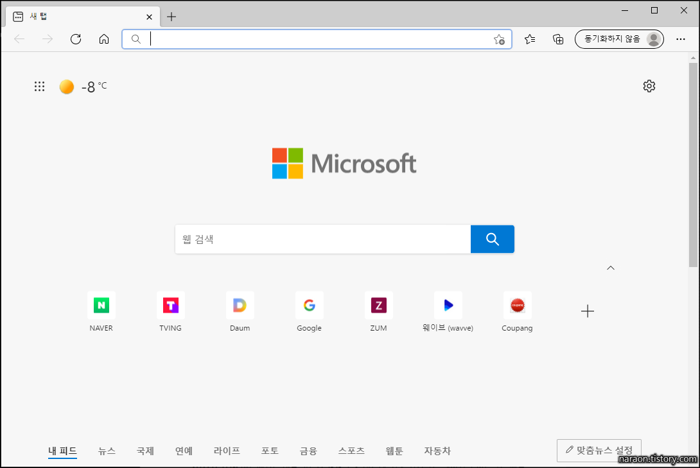Switch to the 자동차 tab

(437, 451)
